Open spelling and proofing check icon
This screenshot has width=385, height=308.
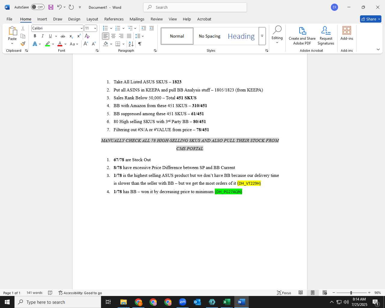50,293
